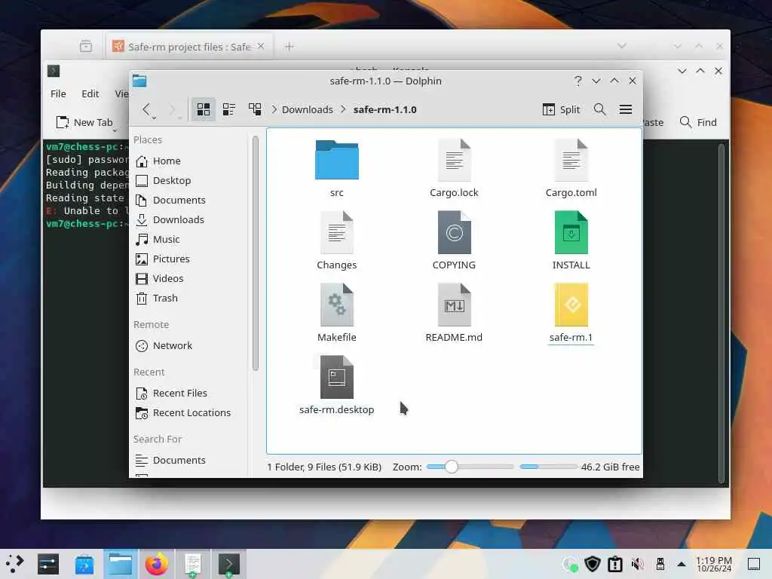
Task: Switch Dolphin to Compact view mode
Action: point(229,109)
